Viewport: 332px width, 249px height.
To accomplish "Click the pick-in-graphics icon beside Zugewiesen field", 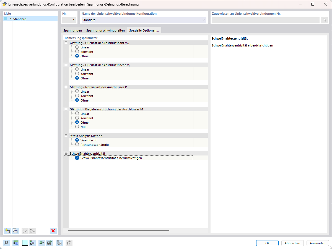I will coord(324,20).
